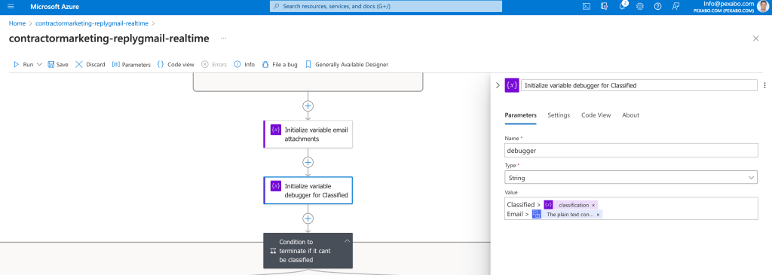This screenshot has height=275, width=772.
Task: Edit the action title field
Action: 639,85
